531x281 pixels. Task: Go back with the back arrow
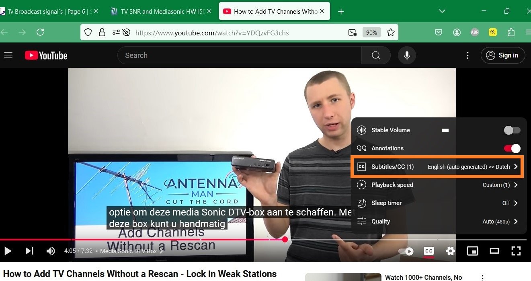coord(5,32)
